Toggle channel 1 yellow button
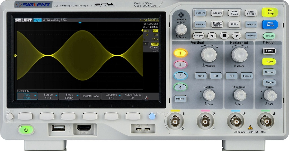This screenshot has width=289, height=151. click(180, 53)
